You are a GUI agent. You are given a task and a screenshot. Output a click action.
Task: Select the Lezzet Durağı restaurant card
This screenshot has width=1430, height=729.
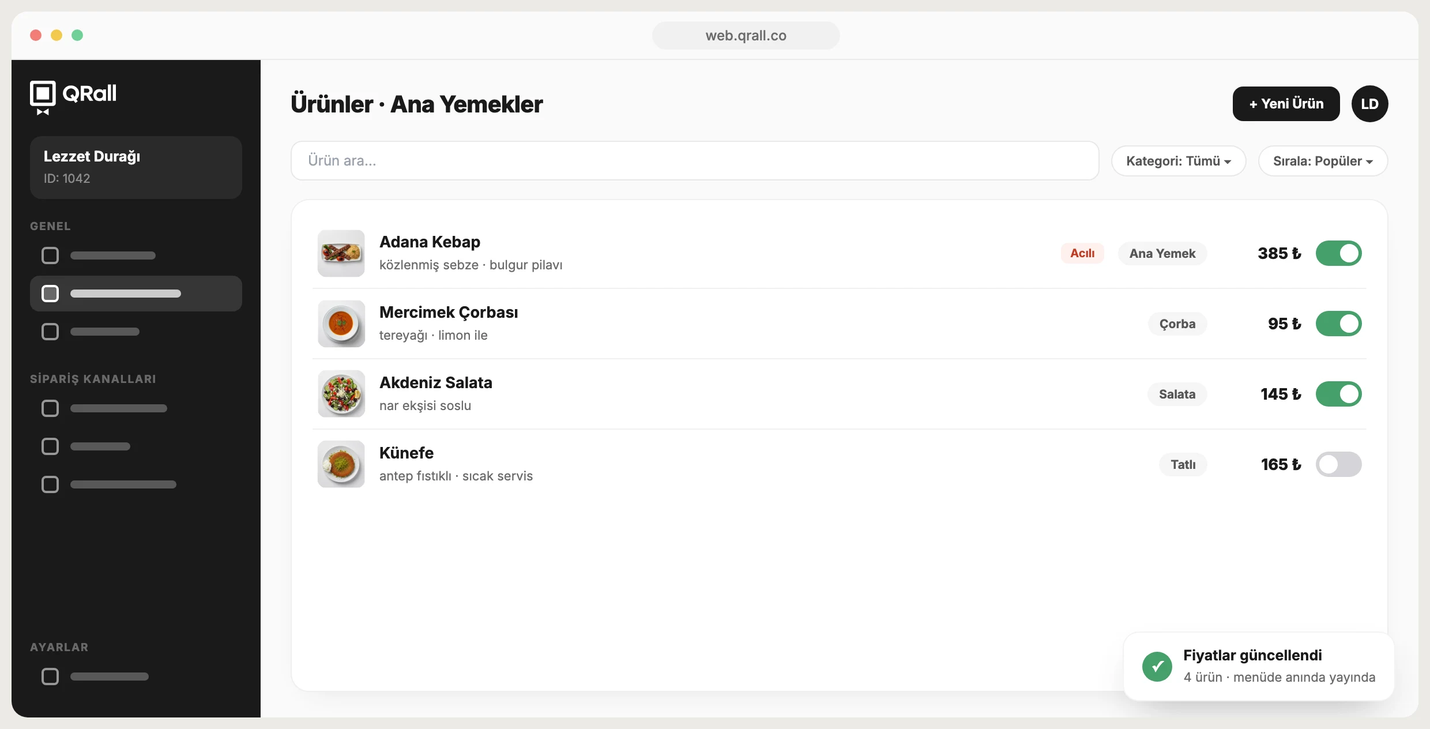(136, 167)
